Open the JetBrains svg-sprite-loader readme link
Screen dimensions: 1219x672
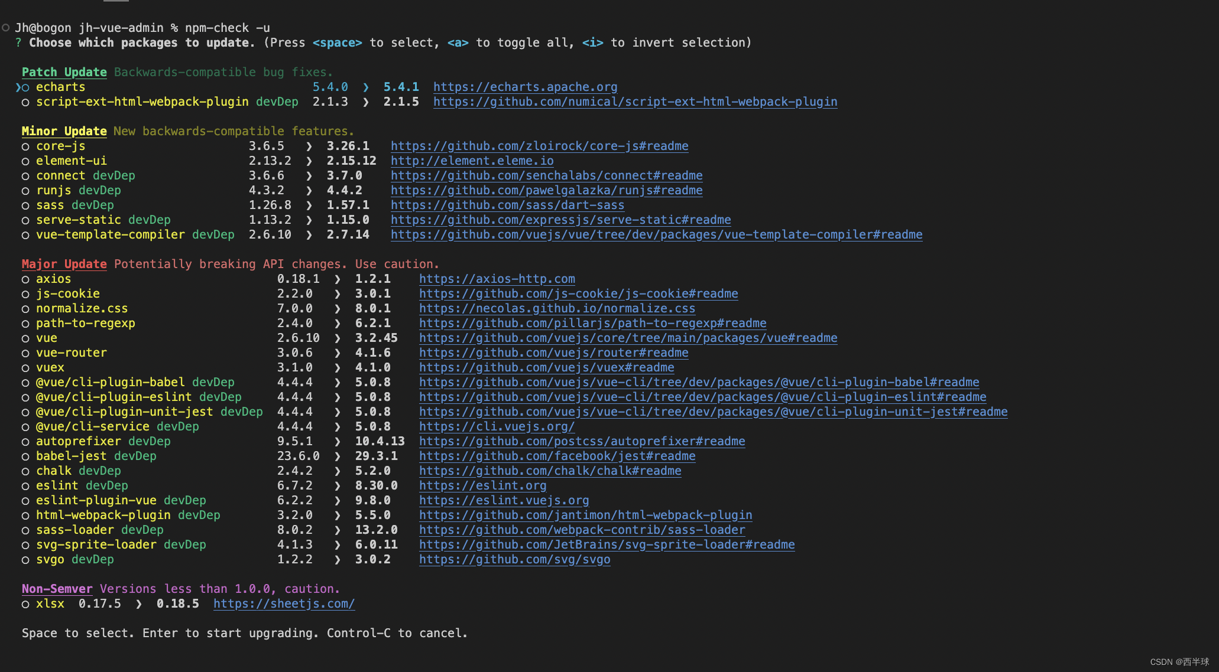tap(607, 545)
